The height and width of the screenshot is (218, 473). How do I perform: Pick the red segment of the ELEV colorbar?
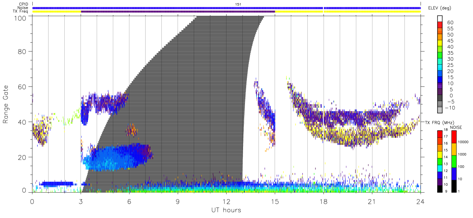(x=440, y=24)
